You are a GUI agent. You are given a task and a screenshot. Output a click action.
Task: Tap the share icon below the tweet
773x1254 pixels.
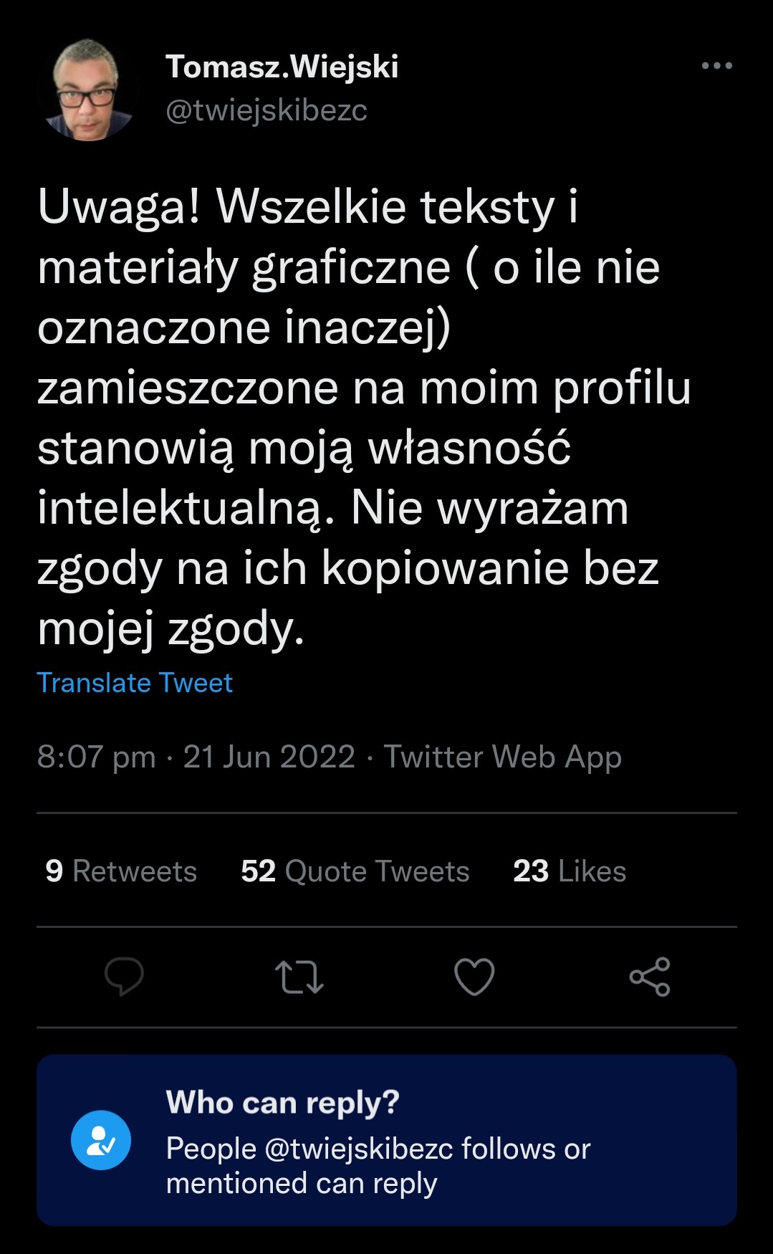click(x=650, y=976)
